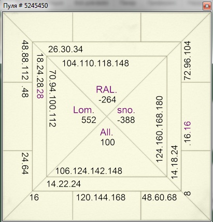Click the window title Пуля # 5245450
The width and height of the screenshot is (213, 222).
coord(25,6)
